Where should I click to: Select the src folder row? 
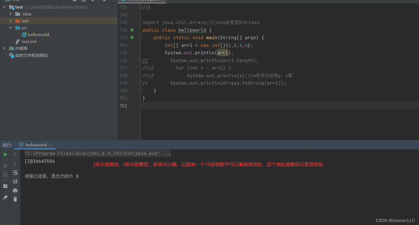pos(59,28)
